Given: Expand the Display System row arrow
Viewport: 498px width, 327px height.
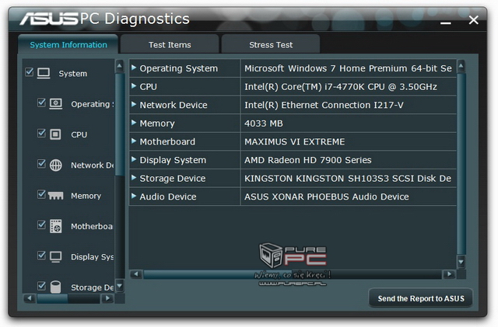Looking at the screenshot, I should 134,159.
